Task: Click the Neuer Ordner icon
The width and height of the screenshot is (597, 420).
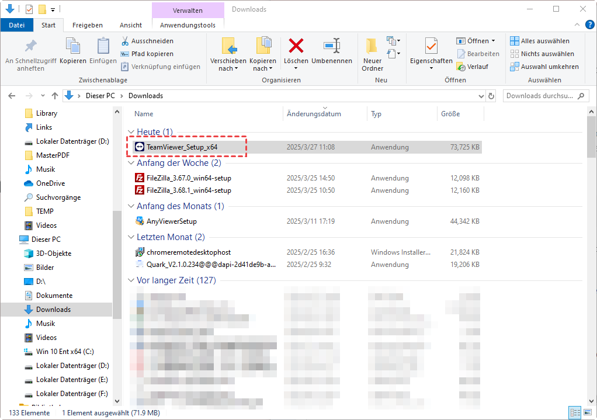Action: (x=372, y=46)
